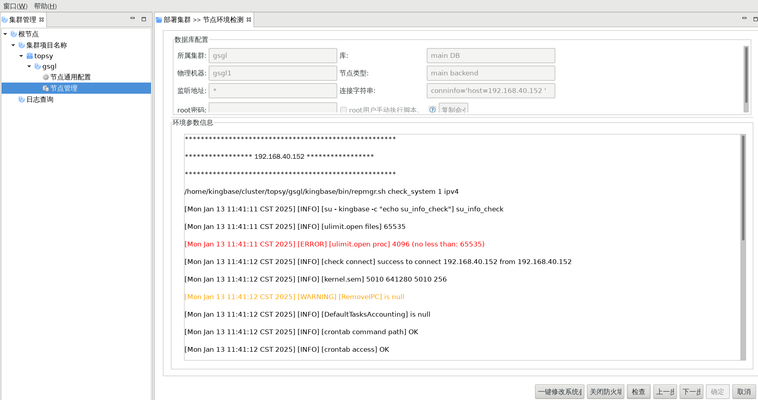758x400 pixels.
Task: Close the 节点环境检测 tab
Action: pos(249,20)
